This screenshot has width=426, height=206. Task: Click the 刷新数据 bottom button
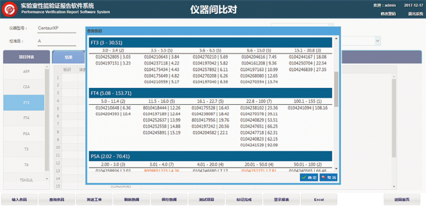click(132, 200)
